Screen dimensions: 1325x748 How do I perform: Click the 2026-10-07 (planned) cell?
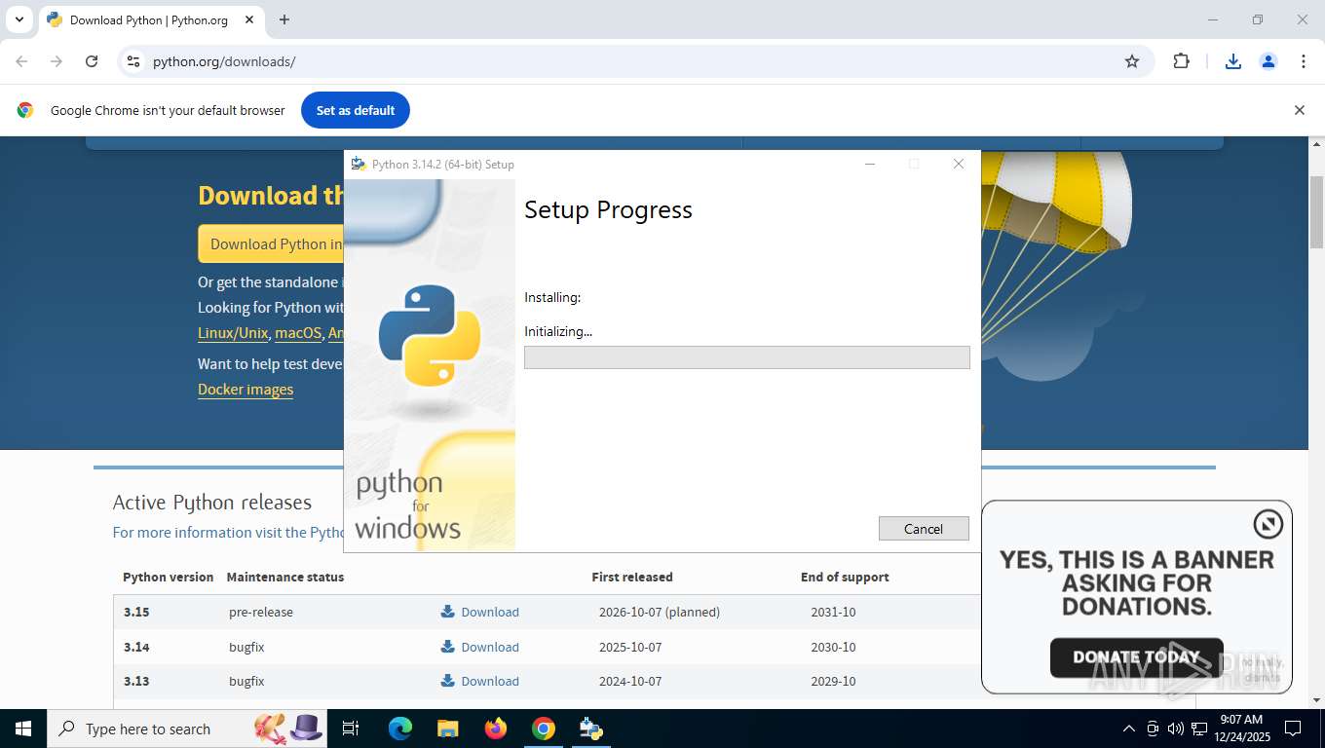660,612
